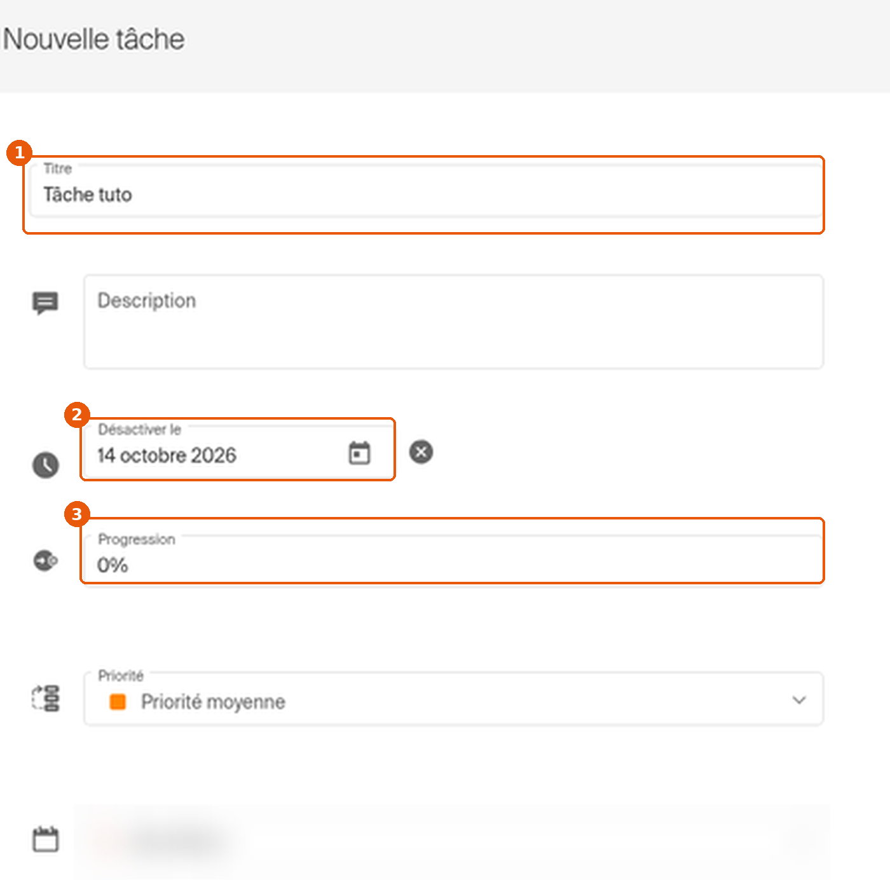Click the clock icon beside the date
890x894 pixels.
click(x=46, y=465)
